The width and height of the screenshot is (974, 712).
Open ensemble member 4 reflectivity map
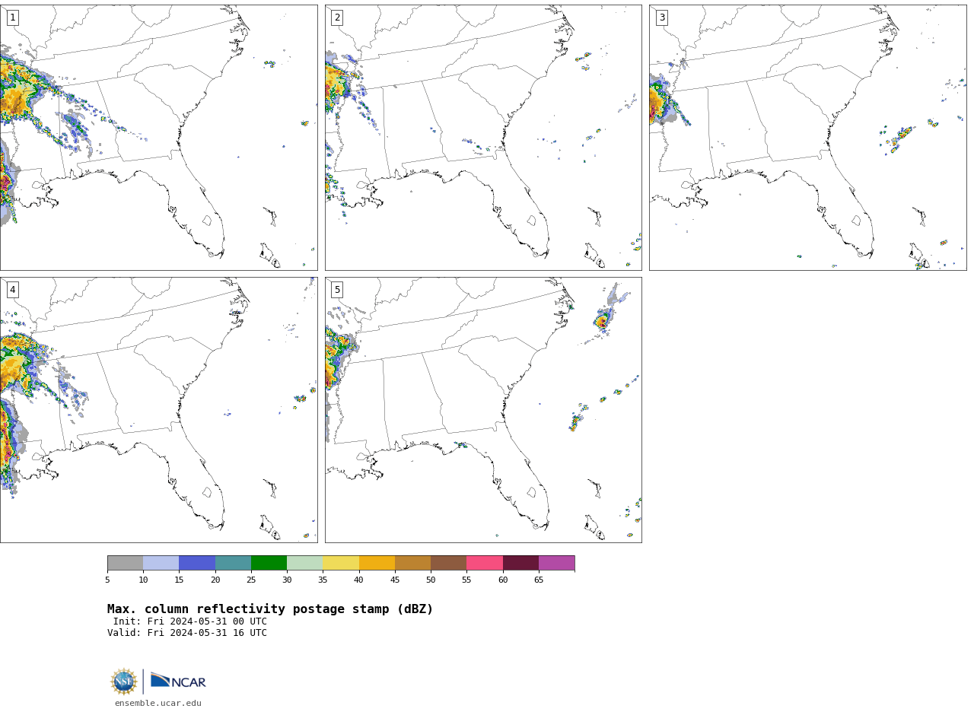158,409
